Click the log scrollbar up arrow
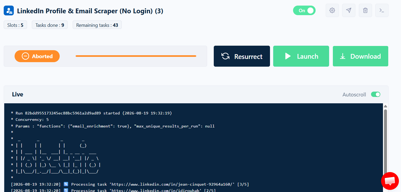The image size is (401, 192). click(x=386, y=106)
